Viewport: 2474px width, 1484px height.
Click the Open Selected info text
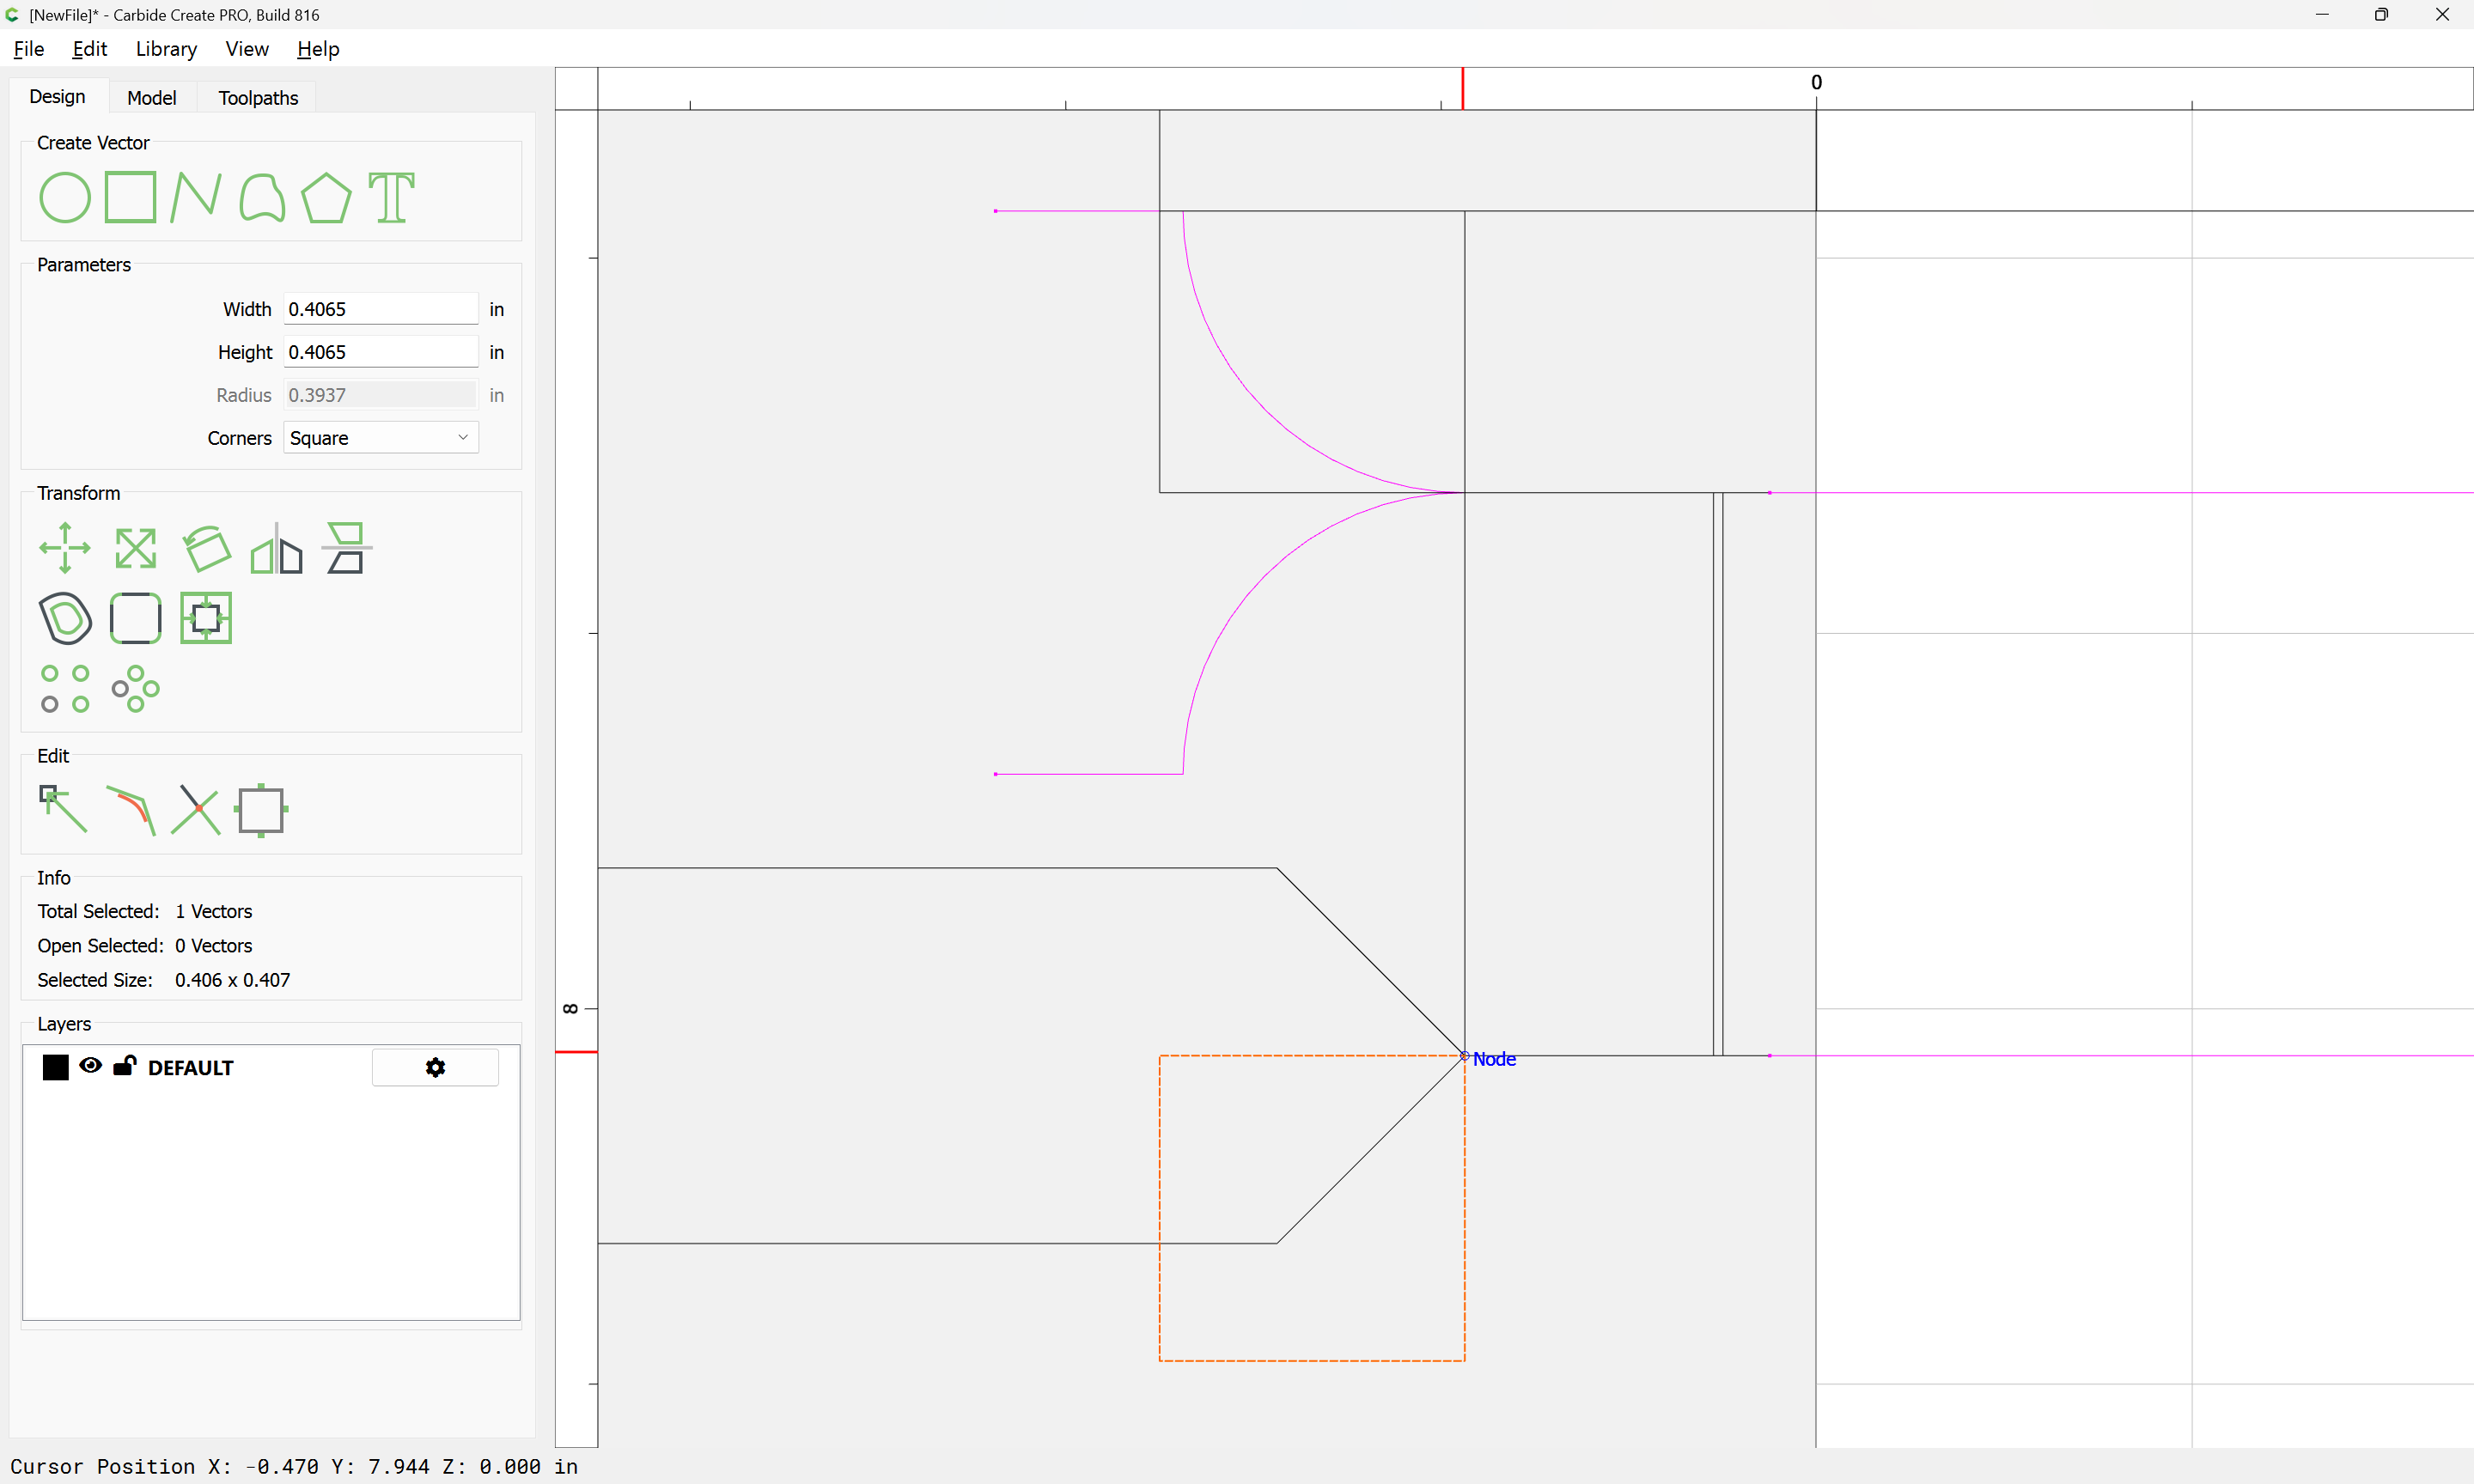pyautogui.click(x=145, y=945)
